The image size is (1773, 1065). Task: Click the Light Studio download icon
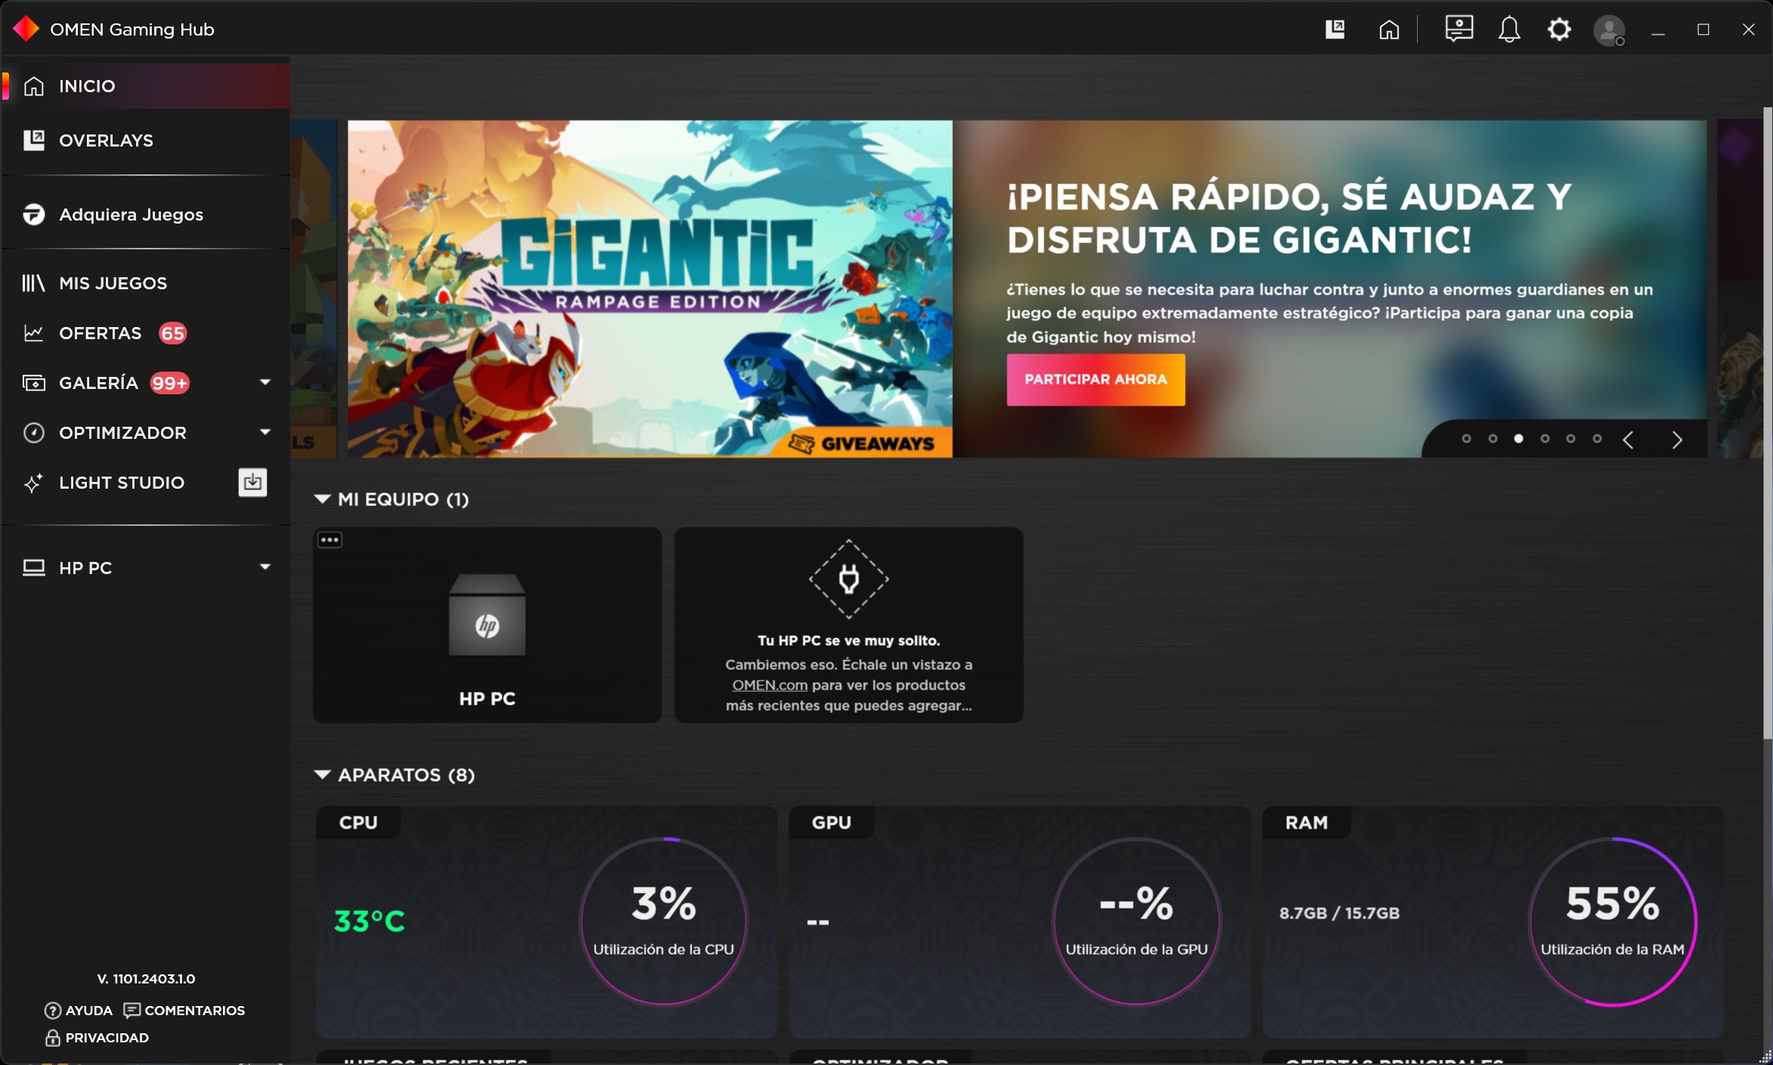(x=252, y=482)
